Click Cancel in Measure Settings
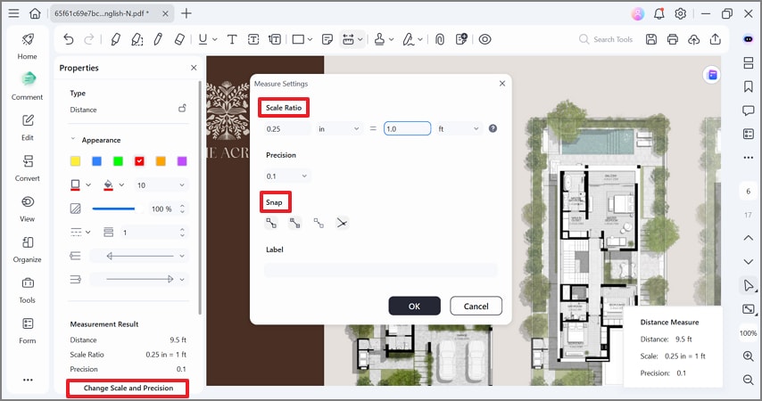Viewport: 762px width, 401px height. 476,306
